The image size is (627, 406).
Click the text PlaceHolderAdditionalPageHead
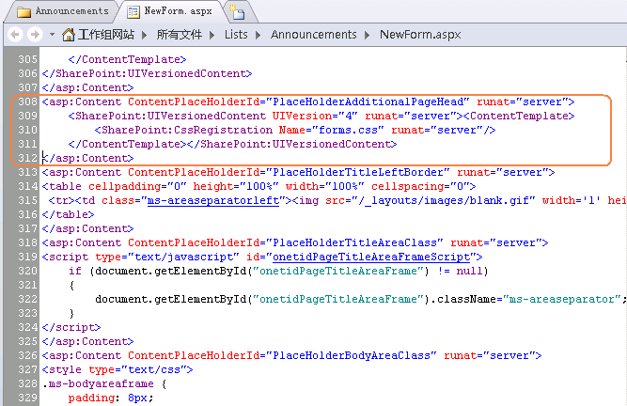[368, 101]
